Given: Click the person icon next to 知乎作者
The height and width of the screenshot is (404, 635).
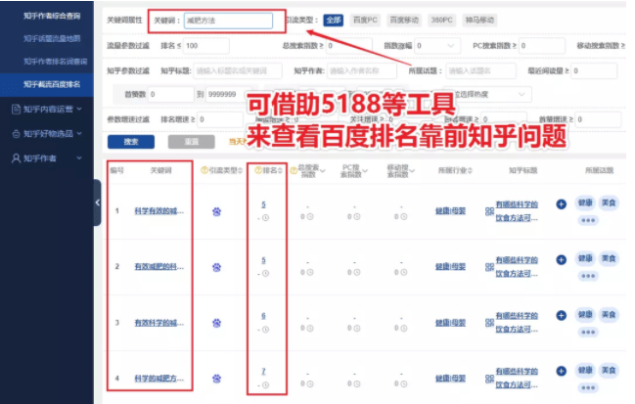Looking at the screenshot, I should pos(16,157).
